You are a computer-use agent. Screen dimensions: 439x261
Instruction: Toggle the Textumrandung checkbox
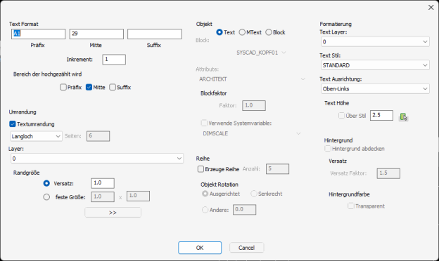coord(13,124)
